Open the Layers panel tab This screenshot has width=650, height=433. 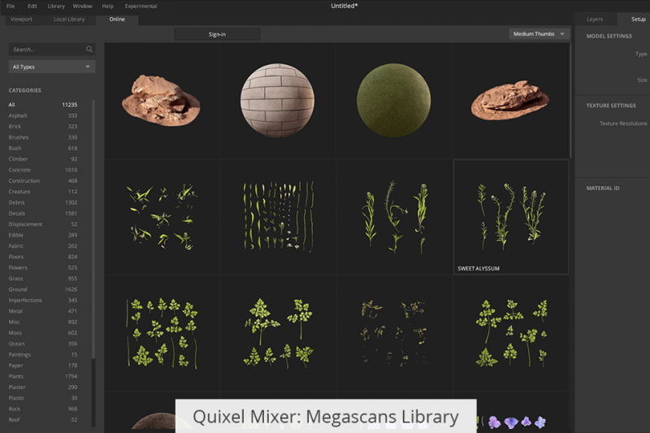(595, 19)
